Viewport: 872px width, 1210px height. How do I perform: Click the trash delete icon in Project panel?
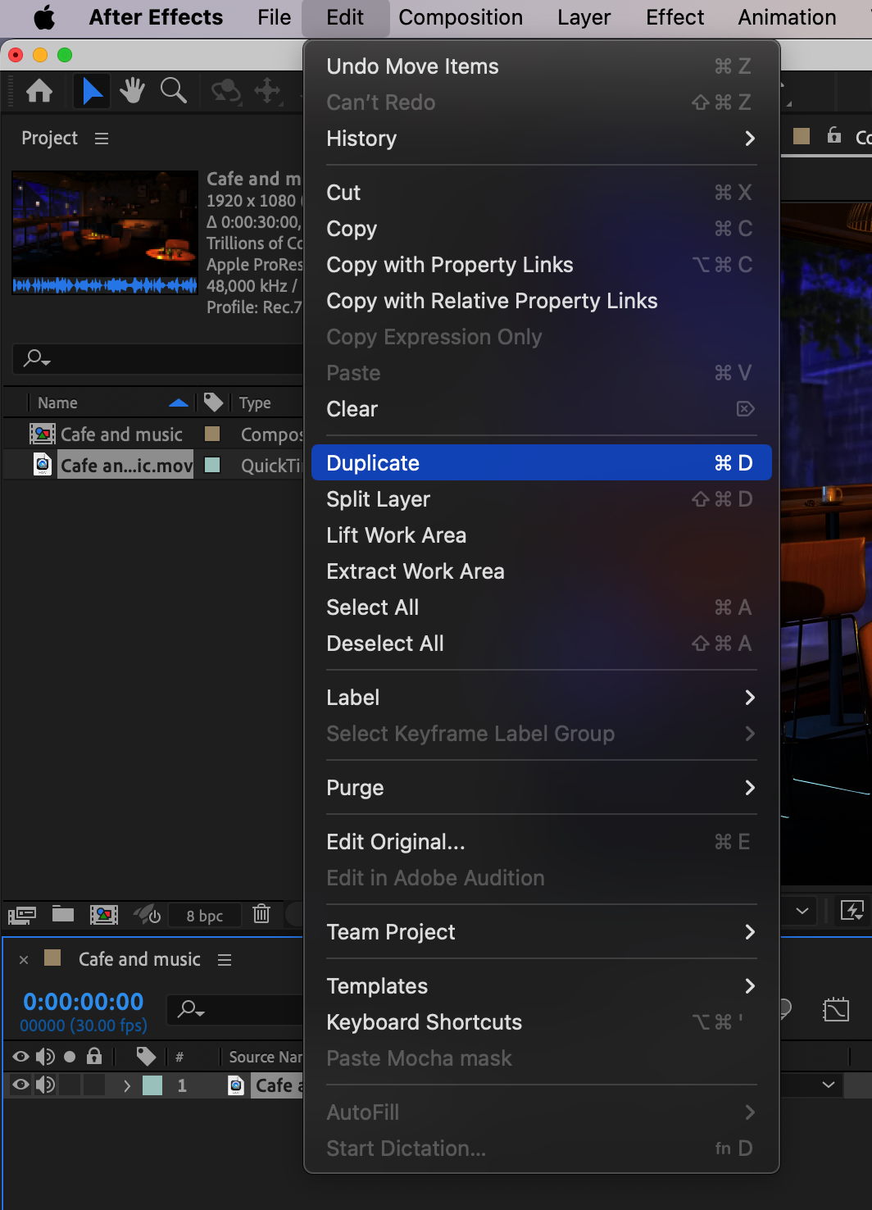[x=261, y=913]
